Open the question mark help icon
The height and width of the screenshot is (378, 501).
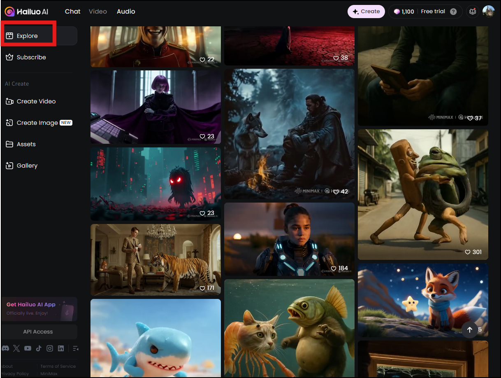pos(453,12)
